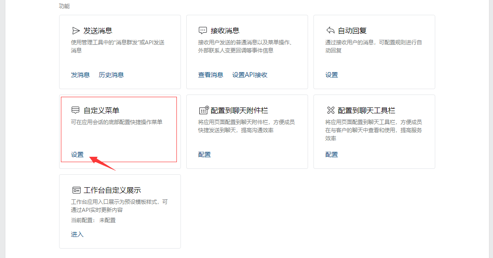Click the 可在应用会话的底部配置快捷操作菜单 description
The width and height of the screenshot is (493, 258).
tap(117, 122)
